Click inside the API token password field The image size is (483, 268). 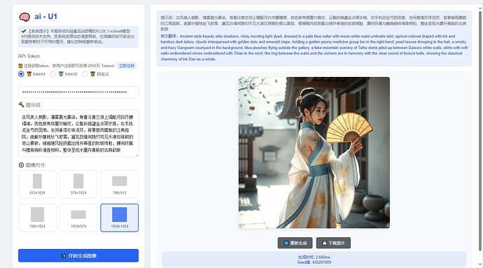tap(78, 92)
